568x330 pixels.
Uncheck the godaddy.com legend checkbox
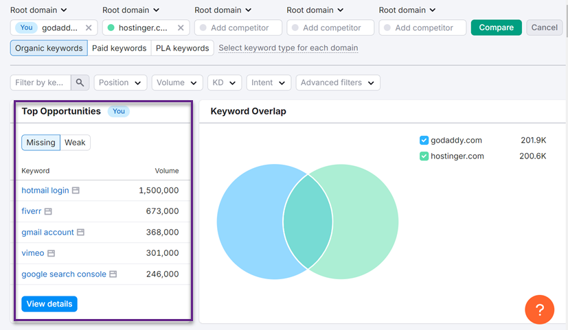pos(424,141)
